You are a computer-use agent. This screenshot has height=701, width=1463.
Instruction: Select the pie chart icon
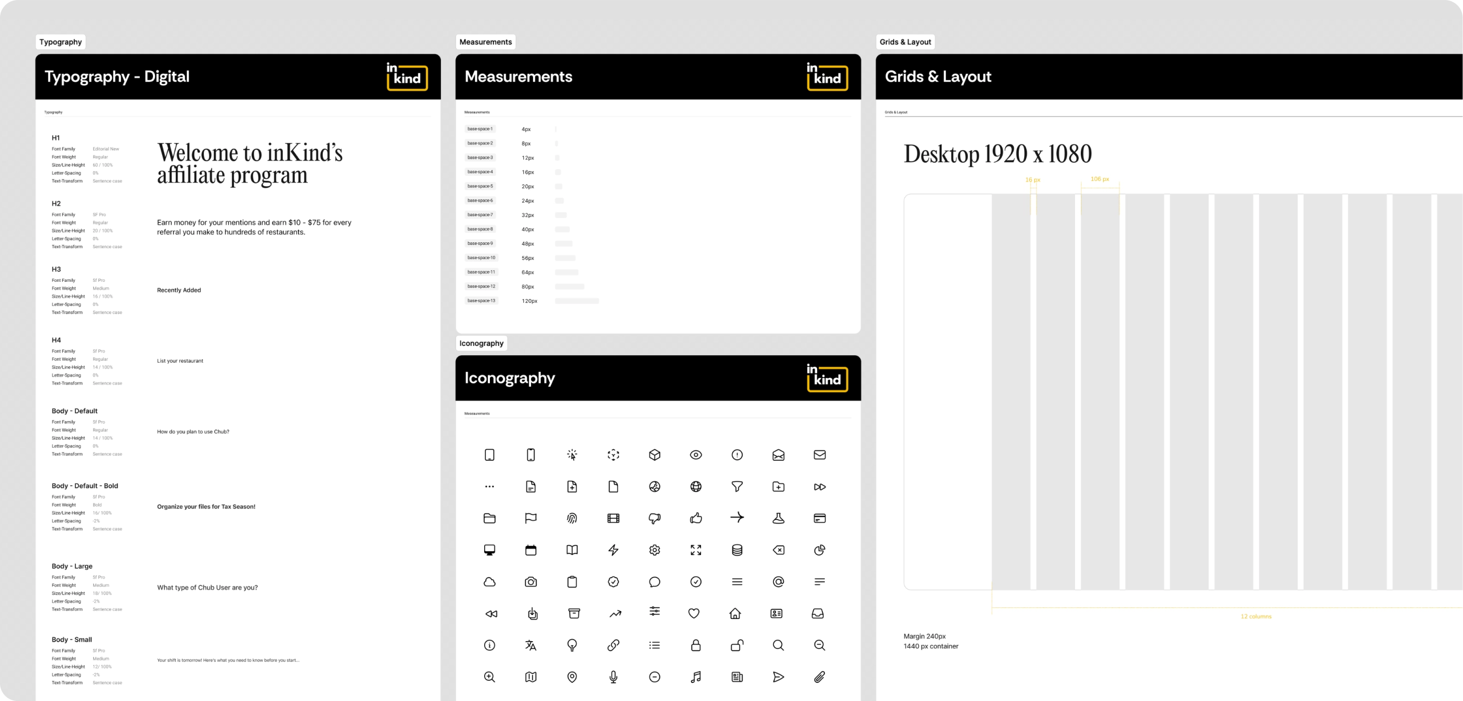coord(819,550)
